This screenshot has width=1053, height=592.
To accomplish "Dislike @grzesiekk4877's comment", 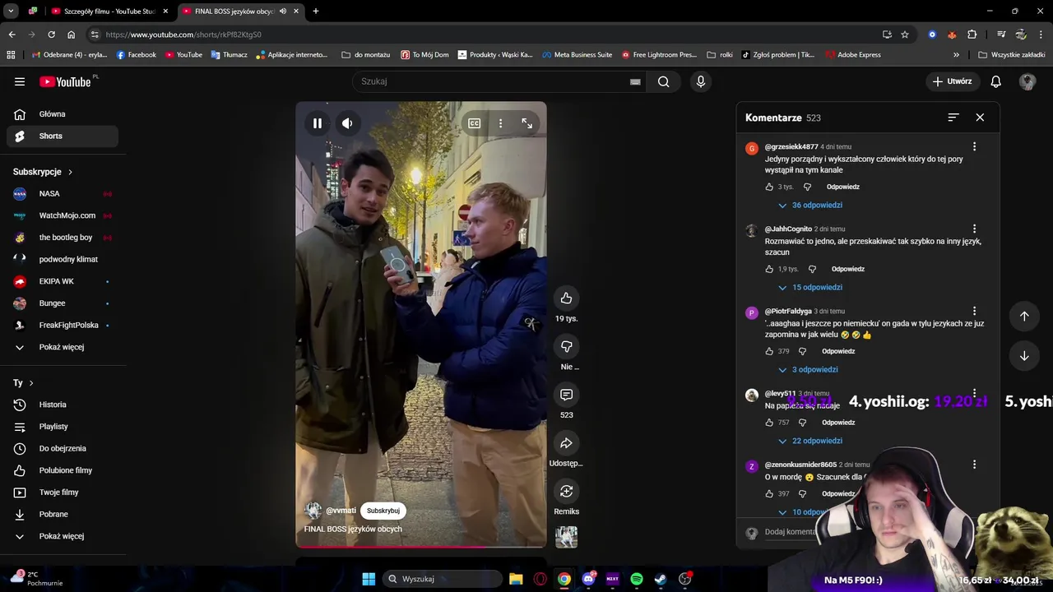I will point(807,187).
